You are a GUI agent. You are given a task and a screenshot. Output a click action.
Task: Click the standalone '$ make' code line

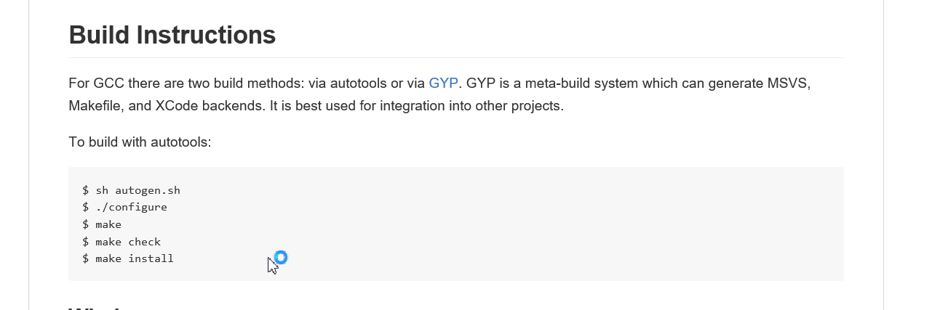coord(102,224)
